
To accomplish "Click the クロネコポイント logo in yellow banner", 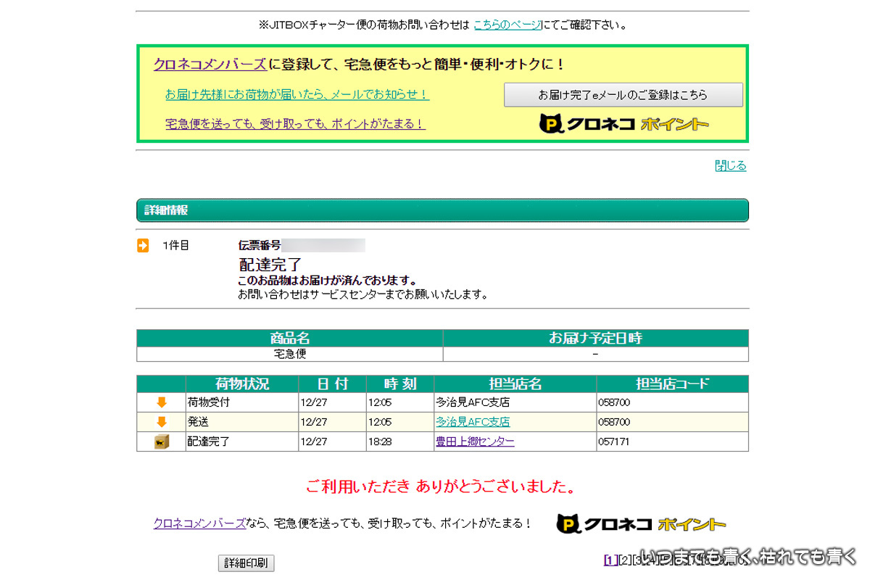I will pyautogui.click(x=623, y=124).
